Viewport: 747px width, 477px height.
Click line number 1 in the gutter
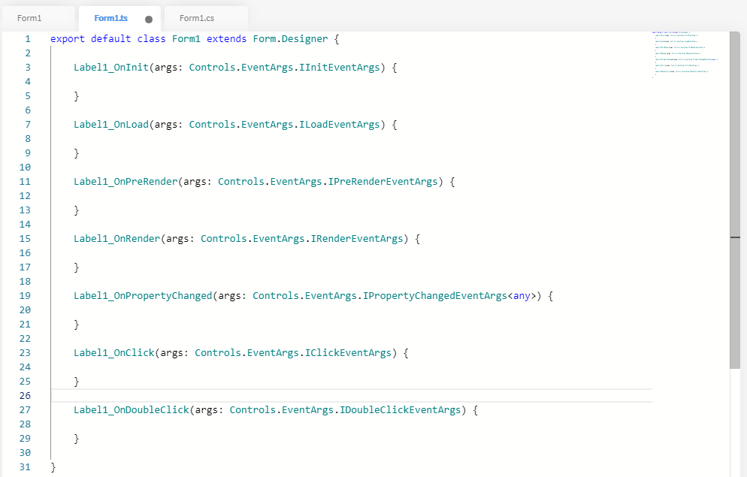(28, 38)
